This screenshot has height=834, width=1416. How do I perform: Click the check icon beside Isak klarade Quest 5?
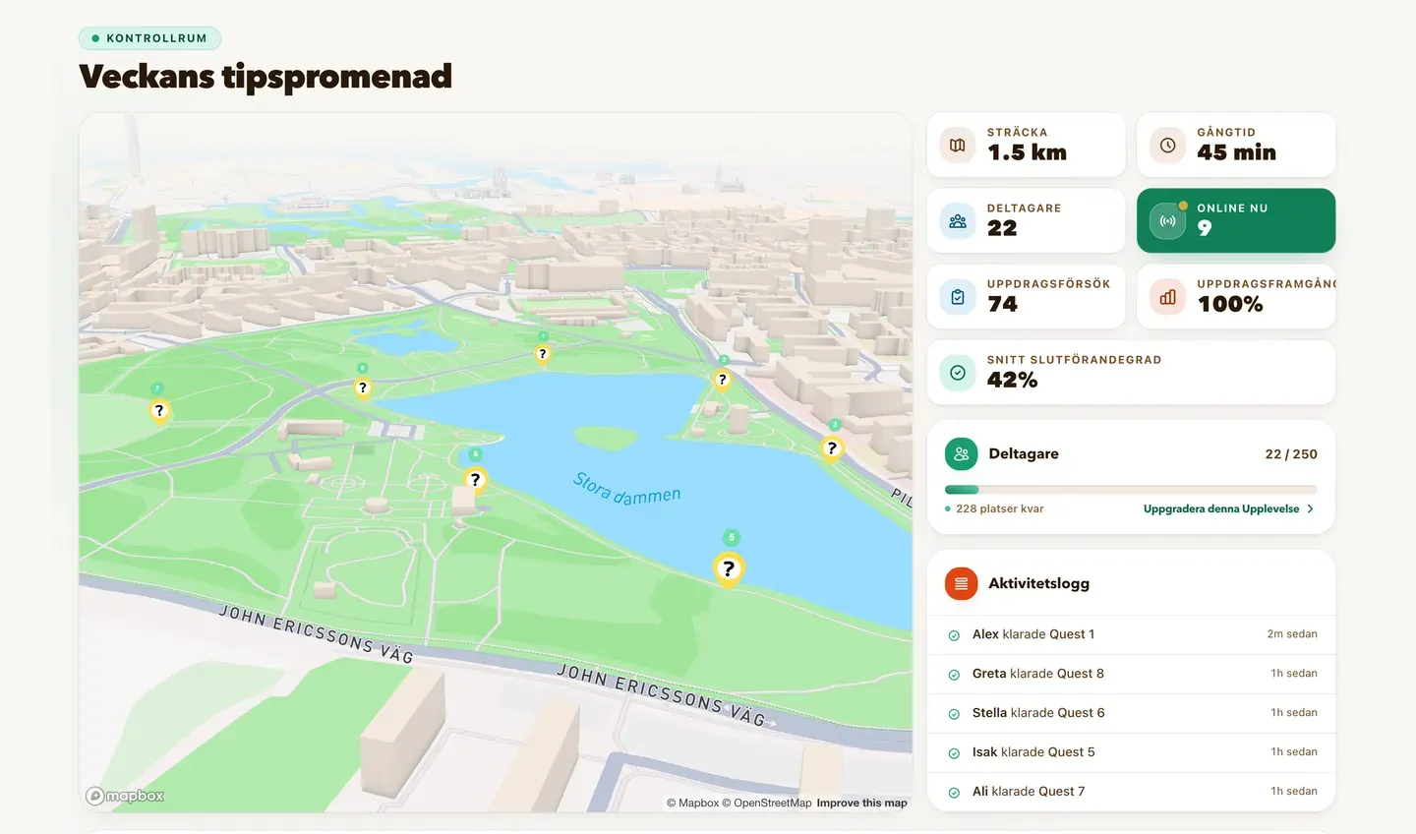point(954,753)
